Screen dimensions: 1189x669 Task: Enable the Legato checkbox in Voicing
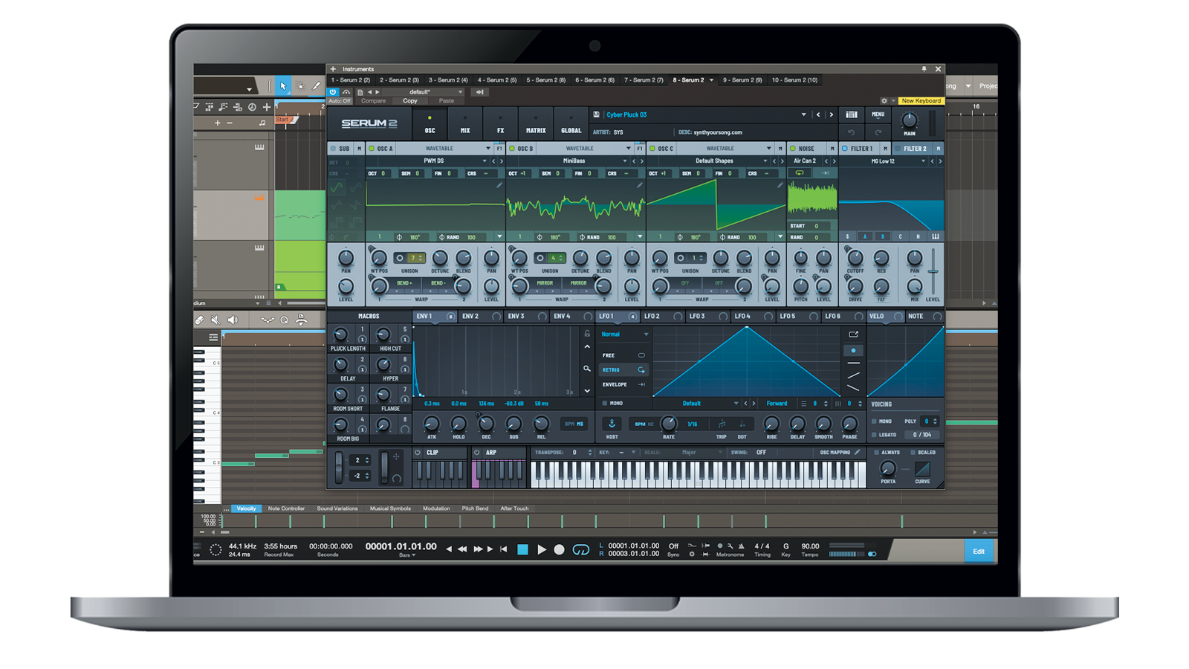875,435
